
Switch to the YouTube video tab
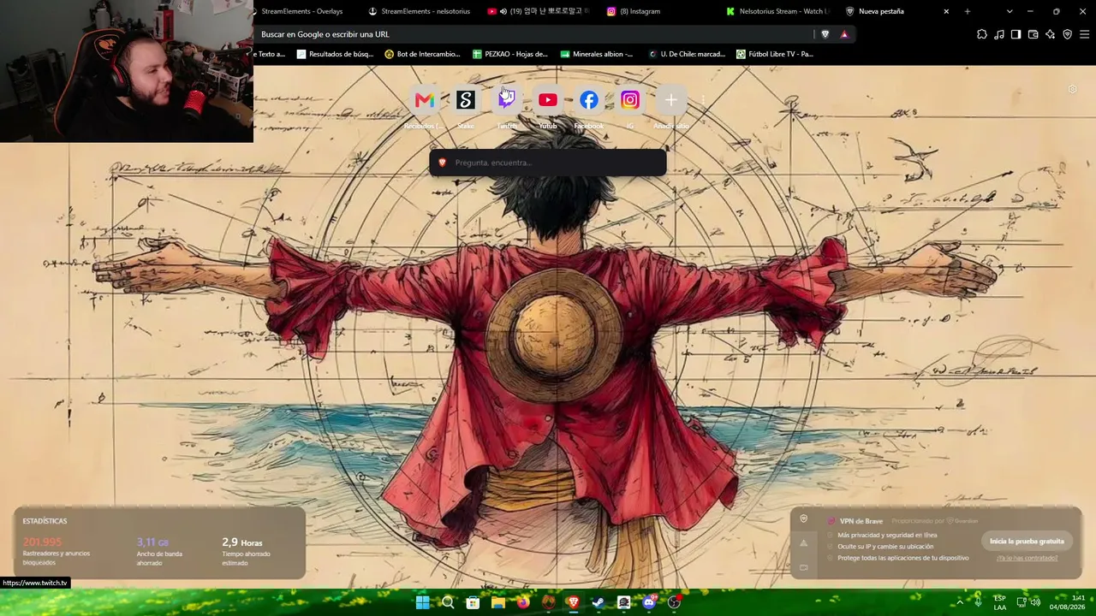click(x=539, y=11)
